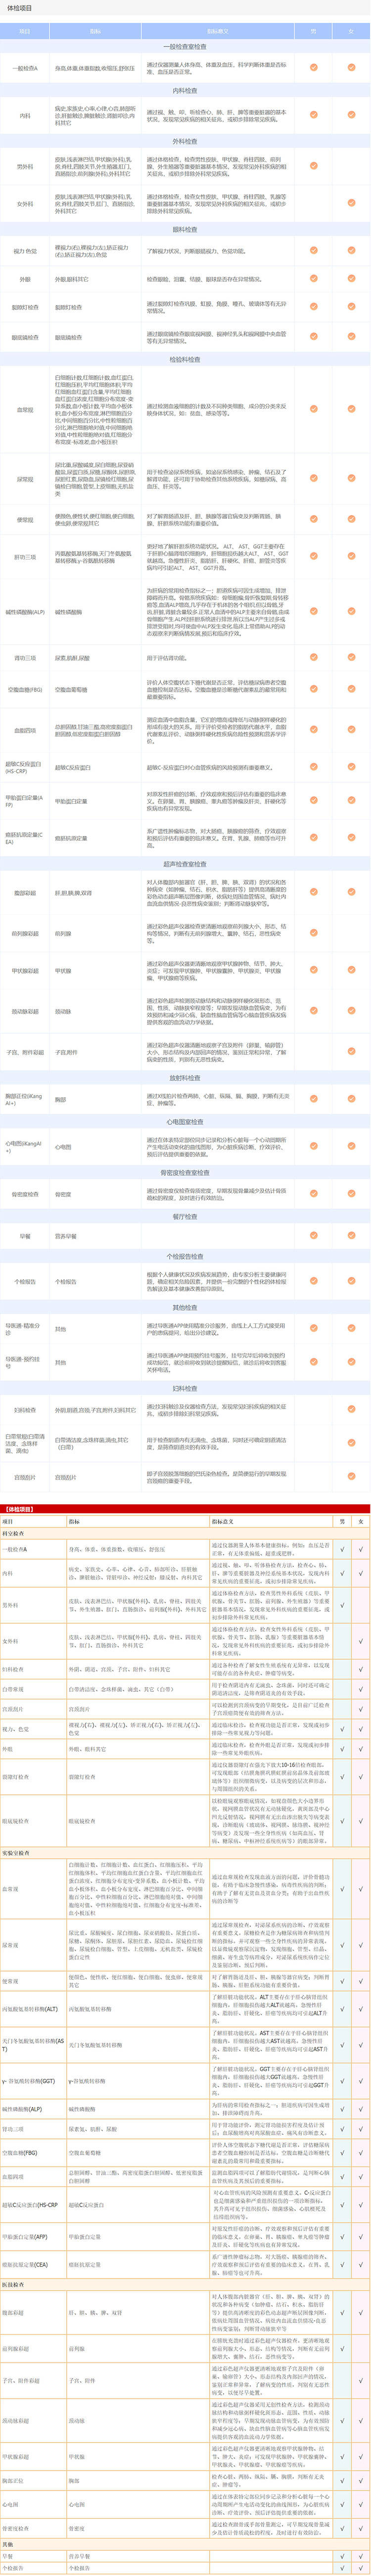
Task: Click the 科室检查 section label
Action: click(14, 1533)
